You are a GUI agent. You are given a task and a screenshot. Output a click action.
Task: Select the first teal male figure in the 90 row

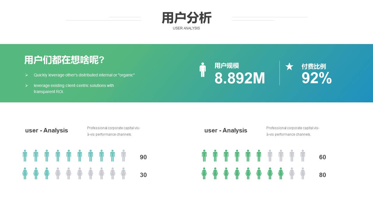(x=25, y=156)
